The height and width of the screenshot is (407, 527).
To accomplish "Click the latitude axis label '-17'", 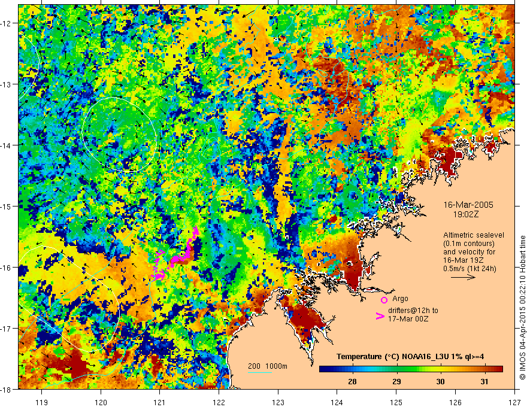I will [6, 329].
